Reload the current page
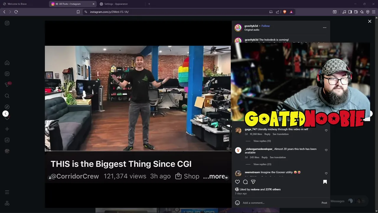This screenshot has height=213, width=378. pos(16,12)
